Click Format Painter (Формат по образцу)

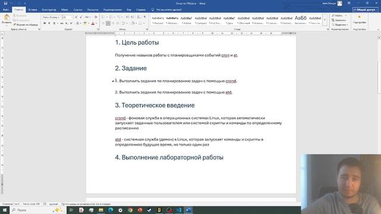(26, 24)
